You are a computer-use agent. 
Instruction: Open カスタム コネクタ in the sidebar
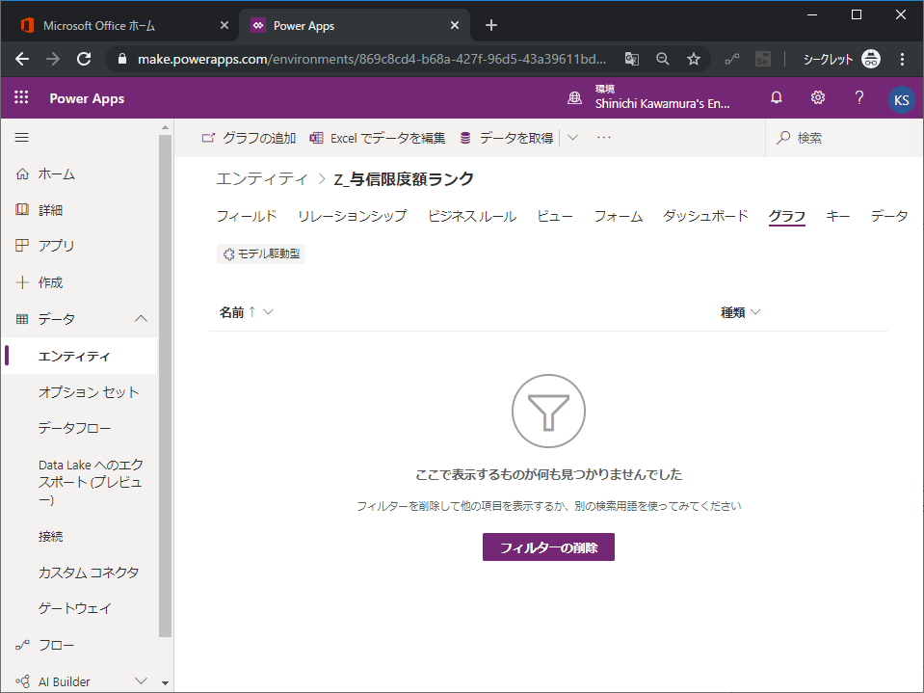pos(89,573)
